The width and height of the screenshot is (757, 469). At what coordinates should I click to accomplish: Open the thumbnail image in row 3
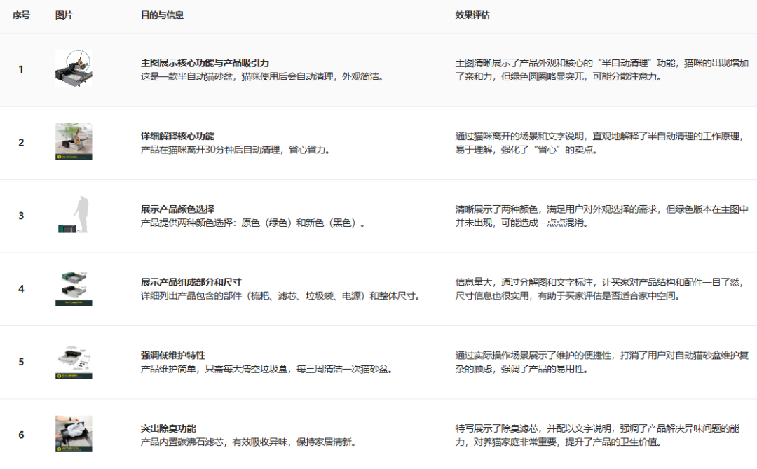(74, 215)
